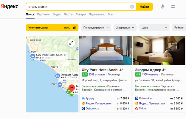This screenshot has height=119, width=186.
Task: Select Экодом Адлер map marker icon
Action: (x=58, y=76)
